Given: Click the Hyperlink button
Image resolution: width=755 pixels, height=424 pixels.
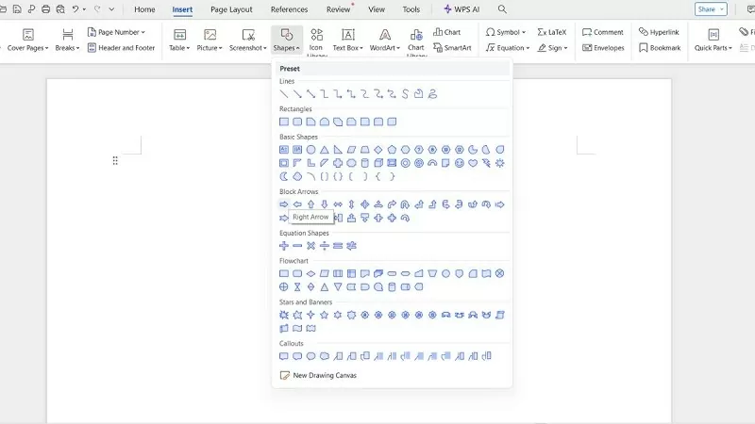Looking at the screenshot, I should (x=663, y=32).
